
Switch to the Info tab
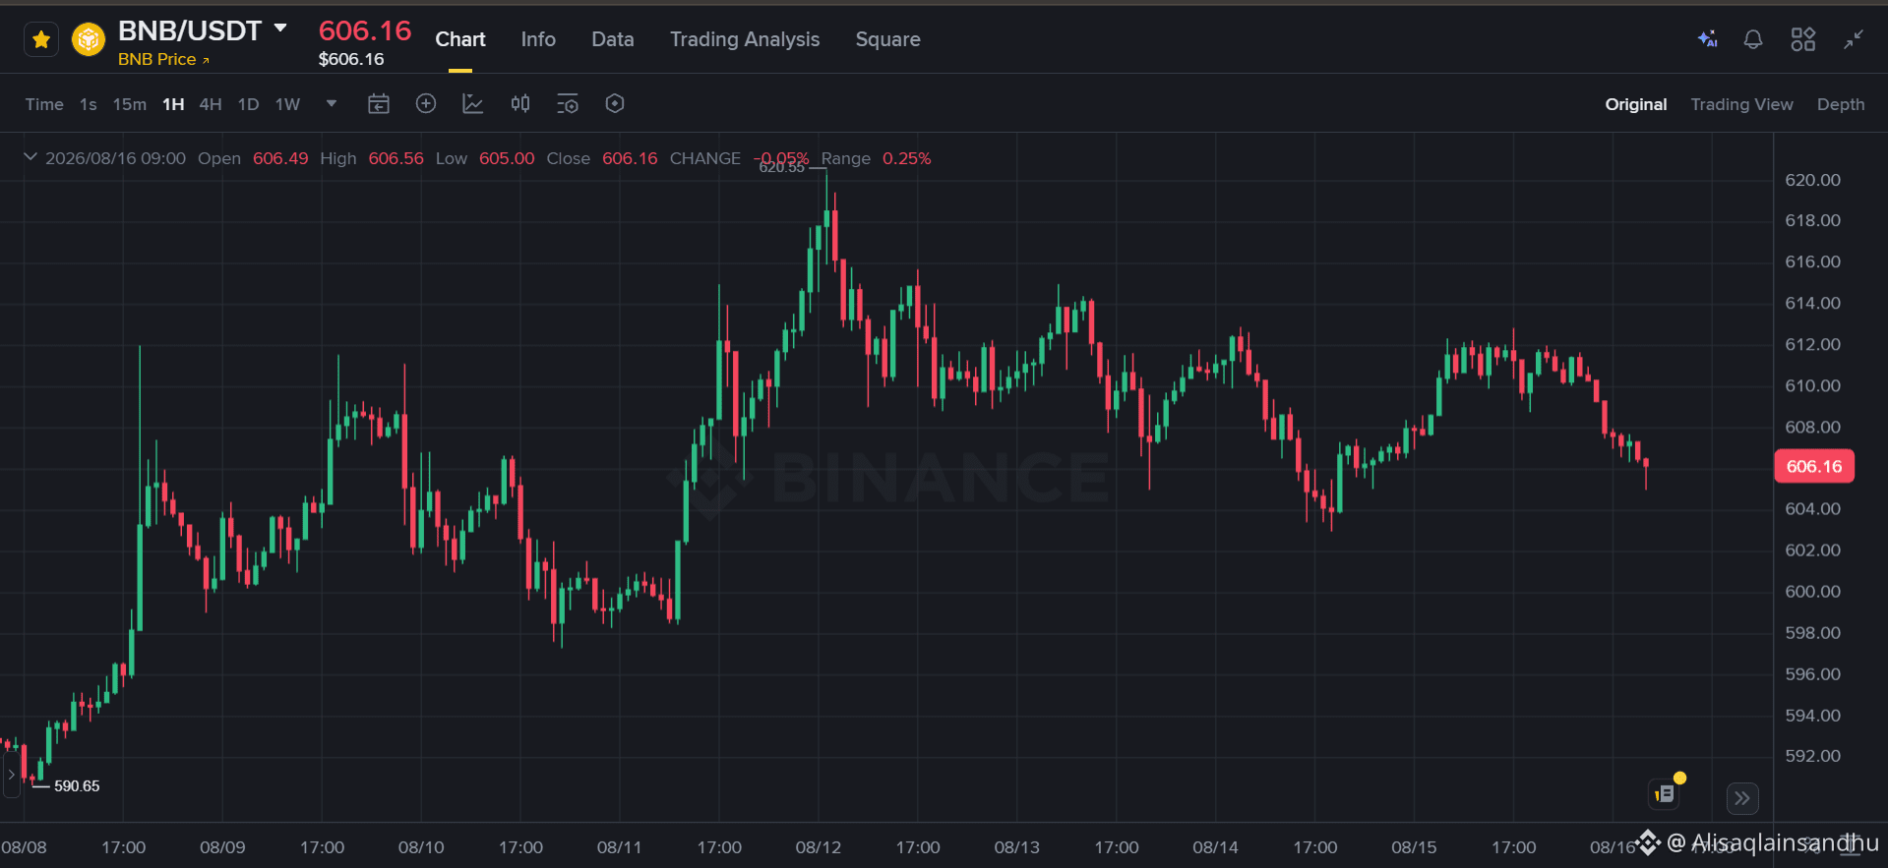tap(538, 39)
